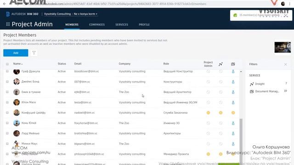
Task: Open the browser three-dot menu
Action: (290, 4)
